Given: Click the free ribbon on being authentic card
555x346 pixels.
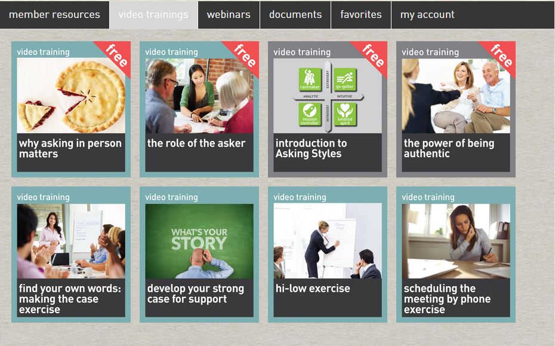Looking at the screenshot, I should click(501, 56).
